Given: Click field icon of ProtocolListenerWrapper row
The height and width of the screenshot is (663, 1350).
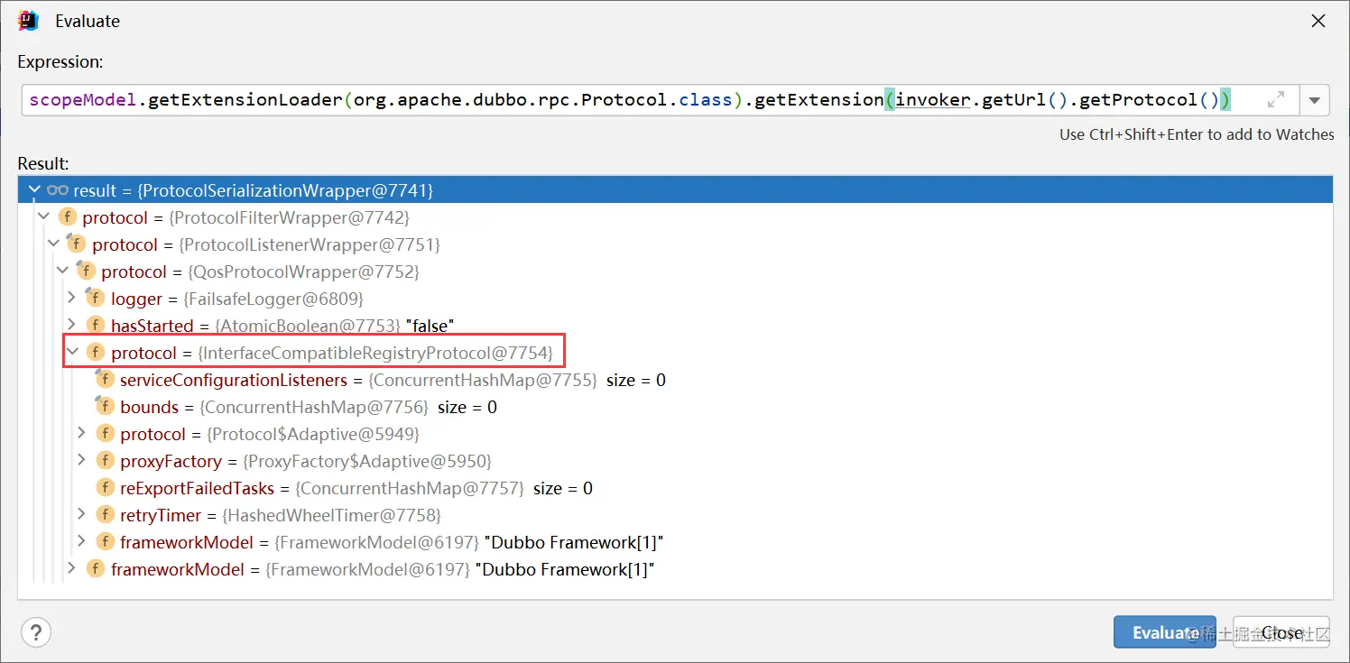Looking at the screenshot, I should pyautogui.click(x=77, y=244).
